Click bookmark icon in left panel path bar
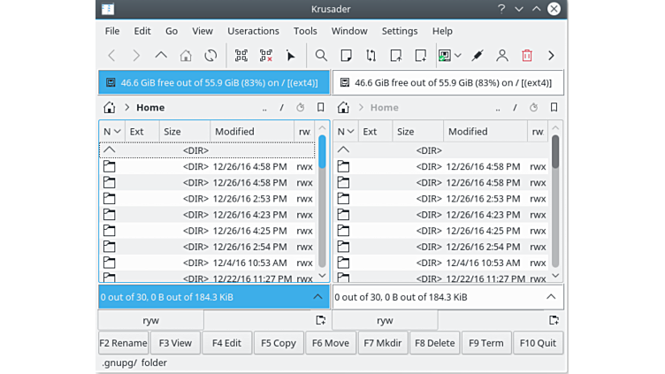Viewport: 665px width, 374px height. tap(320, 108)
